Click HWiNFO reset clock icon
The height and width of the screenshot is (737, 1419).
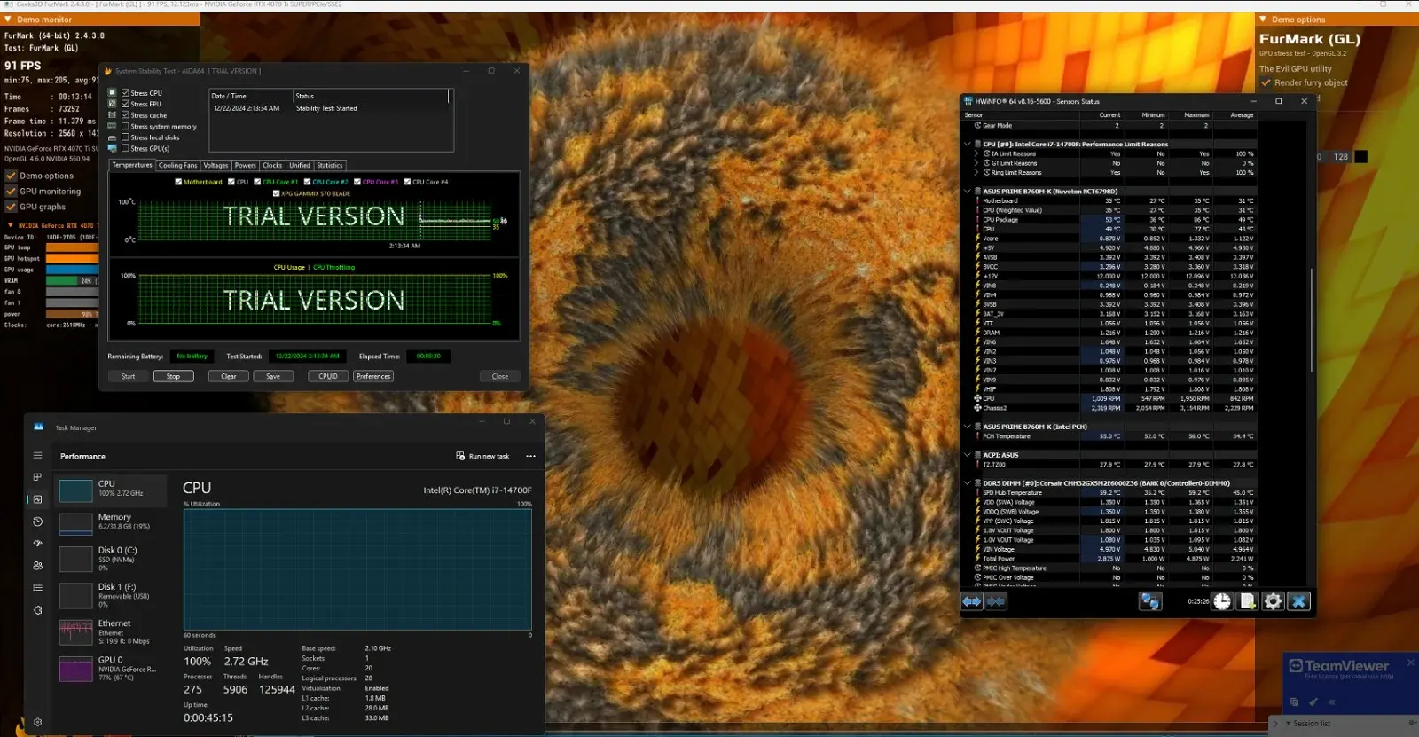pos(1222,601)
